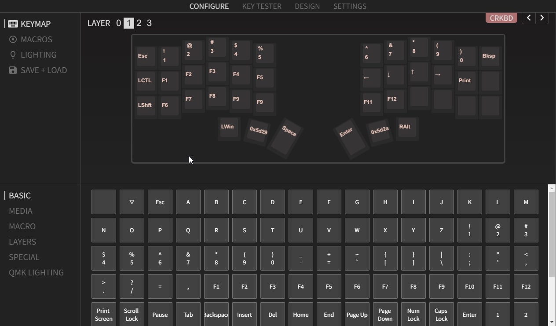Click the keyboard icon beside KEYMAP
Screen dimensions: 556x326
(13, 24)
